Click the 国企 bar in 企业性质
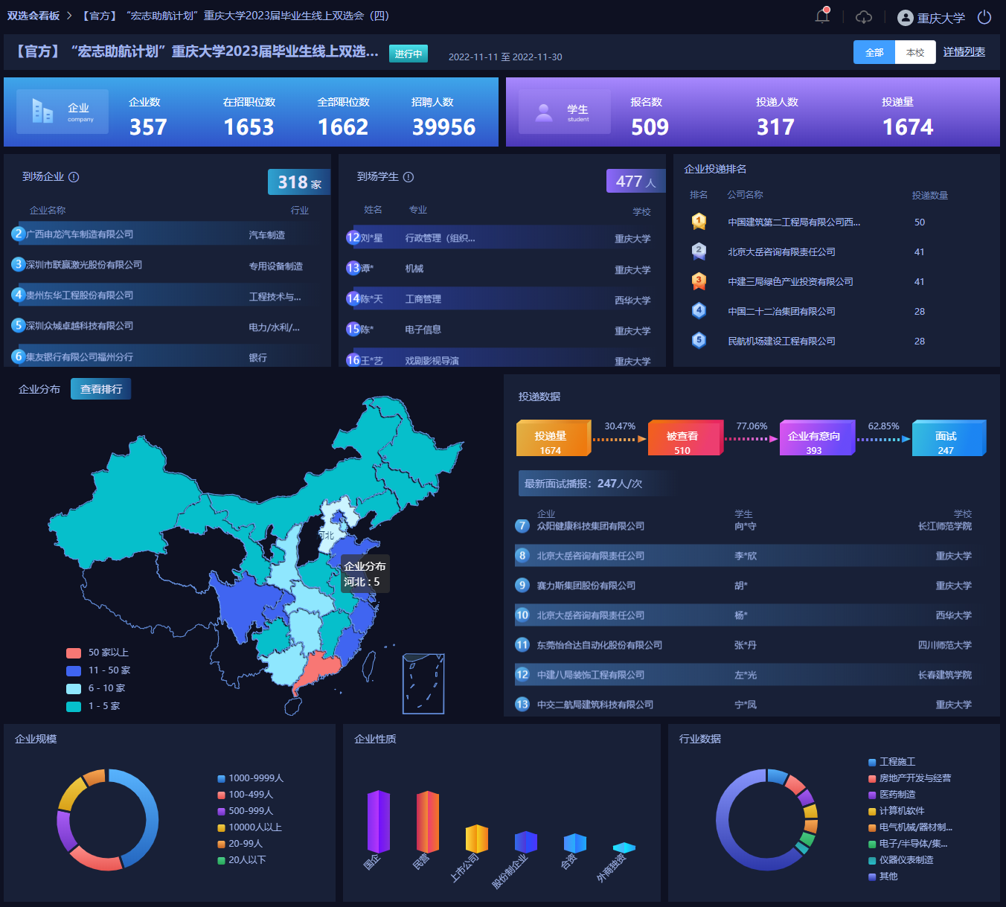Viewport: 1006px width, 907px height. click(379, 821)
